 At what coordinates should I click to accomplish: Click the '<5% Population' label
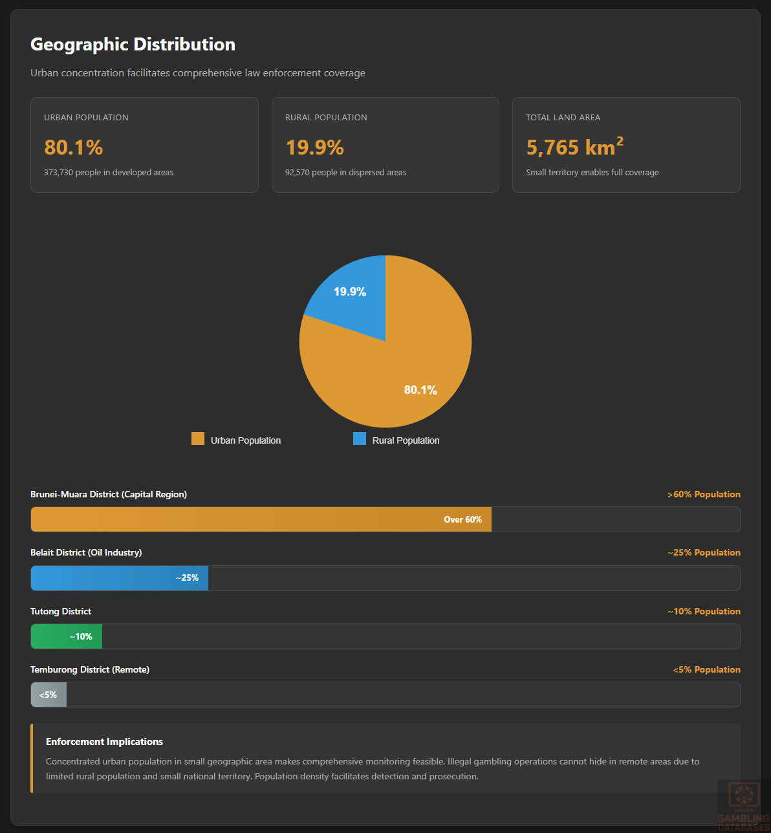tap(706, 669)
